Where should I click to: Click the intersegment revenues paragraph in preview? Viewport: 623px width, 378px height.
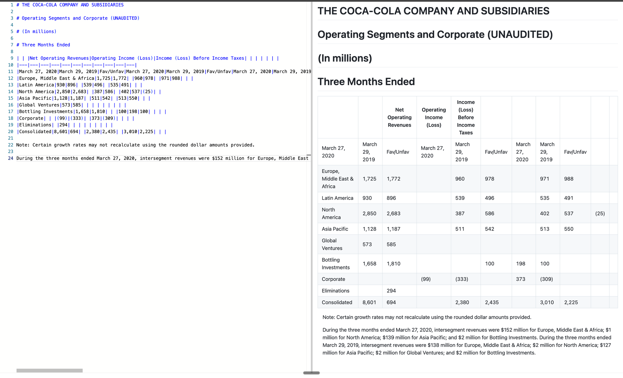tap(467, 341)
